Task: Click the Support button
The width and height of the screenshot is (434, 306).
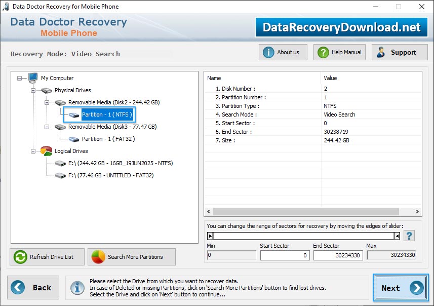Action: (x=400, y=52)
